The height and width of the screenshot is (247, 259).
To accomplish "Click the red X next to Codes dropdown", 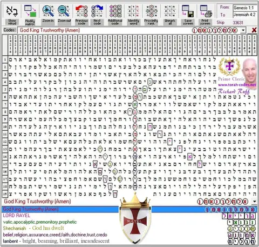I will click(254, 30).
